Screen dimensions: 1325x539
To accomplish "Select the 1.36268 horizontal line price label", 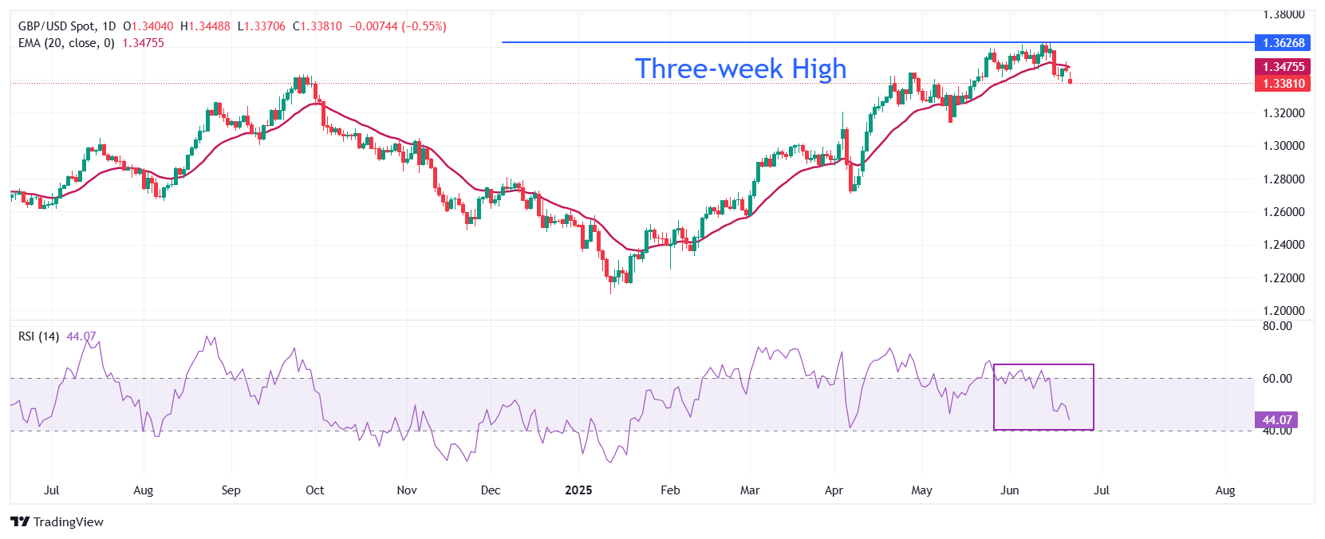I will pos(1284,43).
